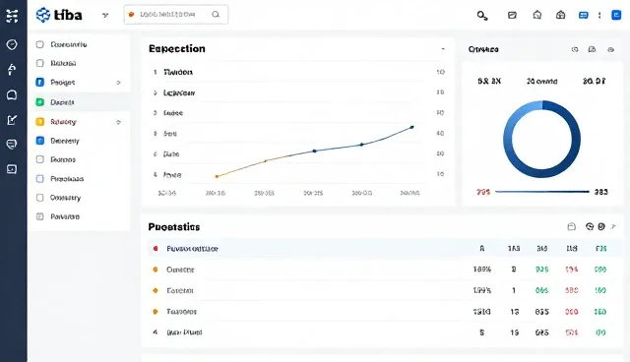The height and width of the screenshot is (362, 630).
Task: Expand the blue-icon Project item arrow
Action: pos(118,83)
